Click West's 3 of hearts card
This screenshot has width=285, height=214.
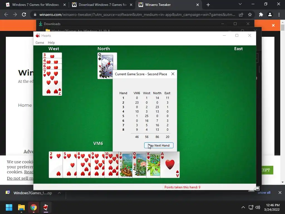coord(52,55)
